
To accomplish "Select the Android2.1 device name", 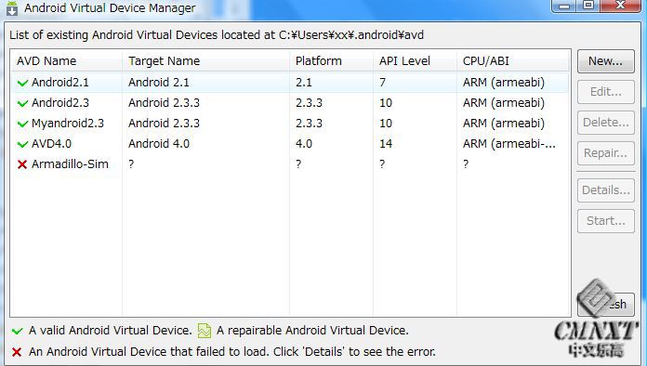I will pos(60,83).
